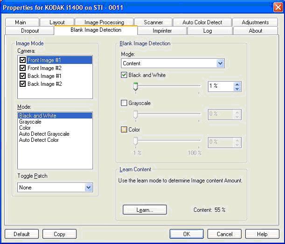Image resolution: width=285 pixels, height=244 pixels.
Task: Close the Properties dialog window
Action: (278, 7)
